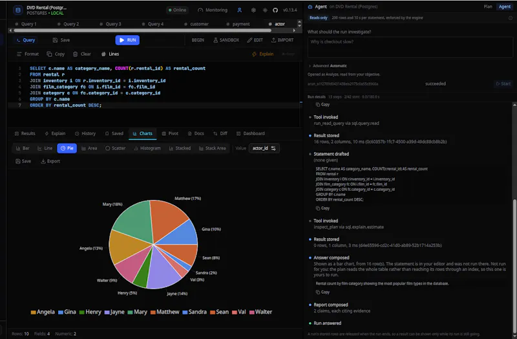Save the query with the Save button

click(61, 40)
